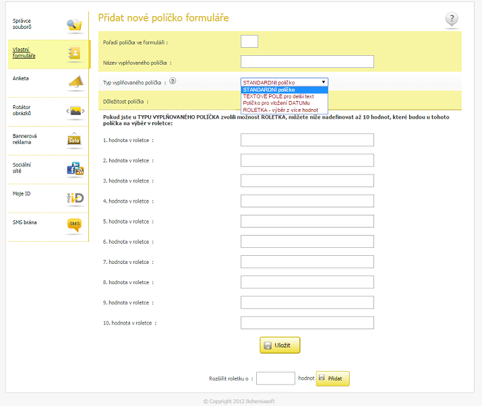
Task: Click the 1. hodnota v roletce field
Action: pos(307,140)
